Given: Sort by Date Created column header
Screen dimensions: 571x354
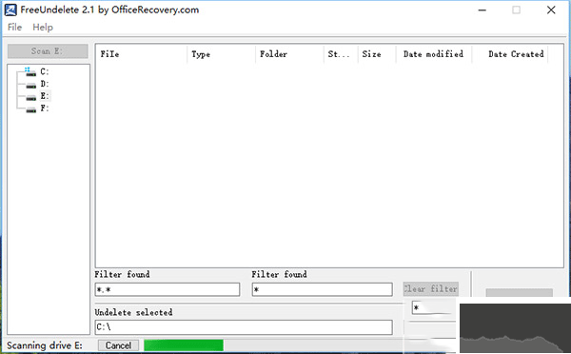Looking at the screenshot, I should click(510, 54).
